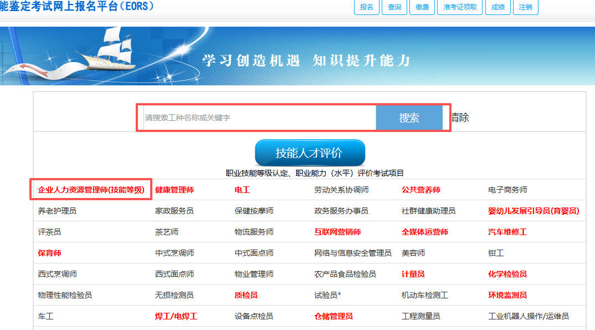Open the 健康管理师 exam link
The height and width of the screenshot is (330, 595).
click(175, 190)
